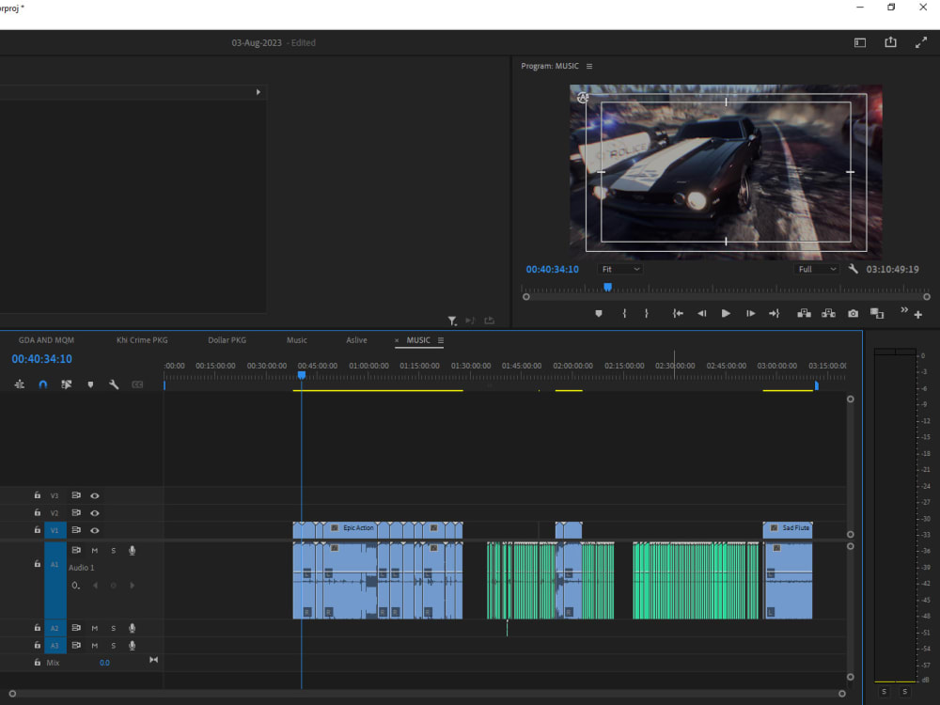Solo the A3 track

click(x=114, y=646)
